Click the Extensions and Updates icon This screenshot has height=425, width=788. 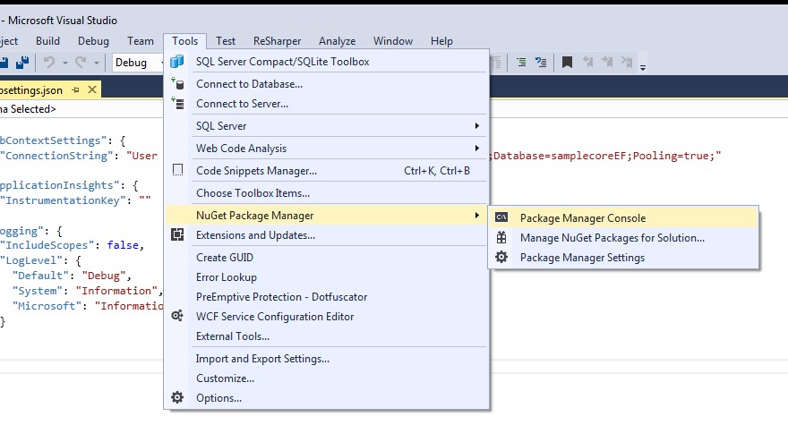177,235
